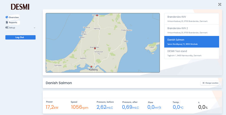
Task: Click the Aalborg red map marker
Action: click(x=91, y=67)
